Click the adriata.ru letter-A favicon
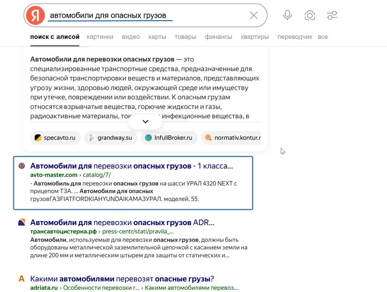Screen dimensions: 387x292 21,278
